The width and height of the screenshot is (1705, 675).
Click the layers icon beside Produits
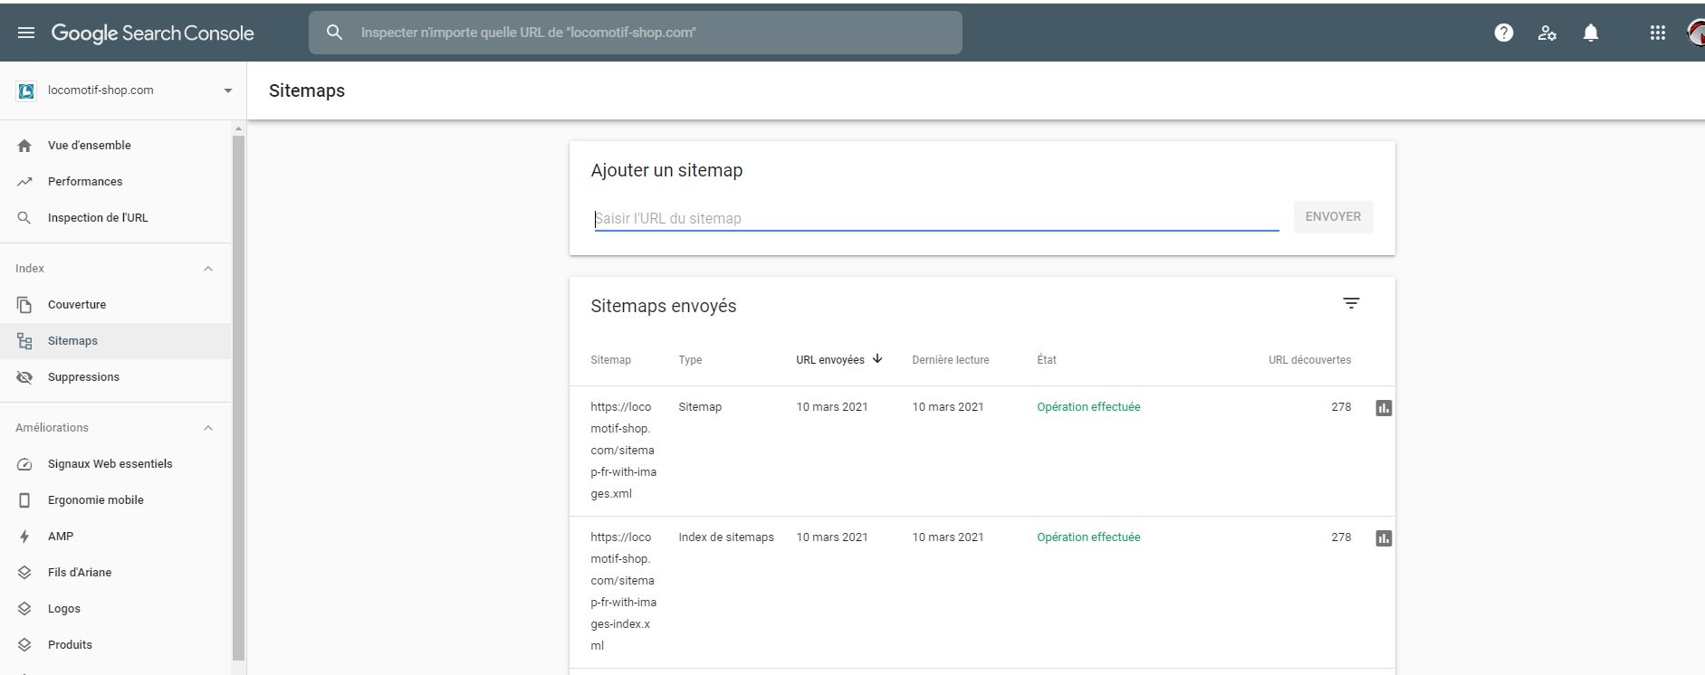(x=24, y=645)
